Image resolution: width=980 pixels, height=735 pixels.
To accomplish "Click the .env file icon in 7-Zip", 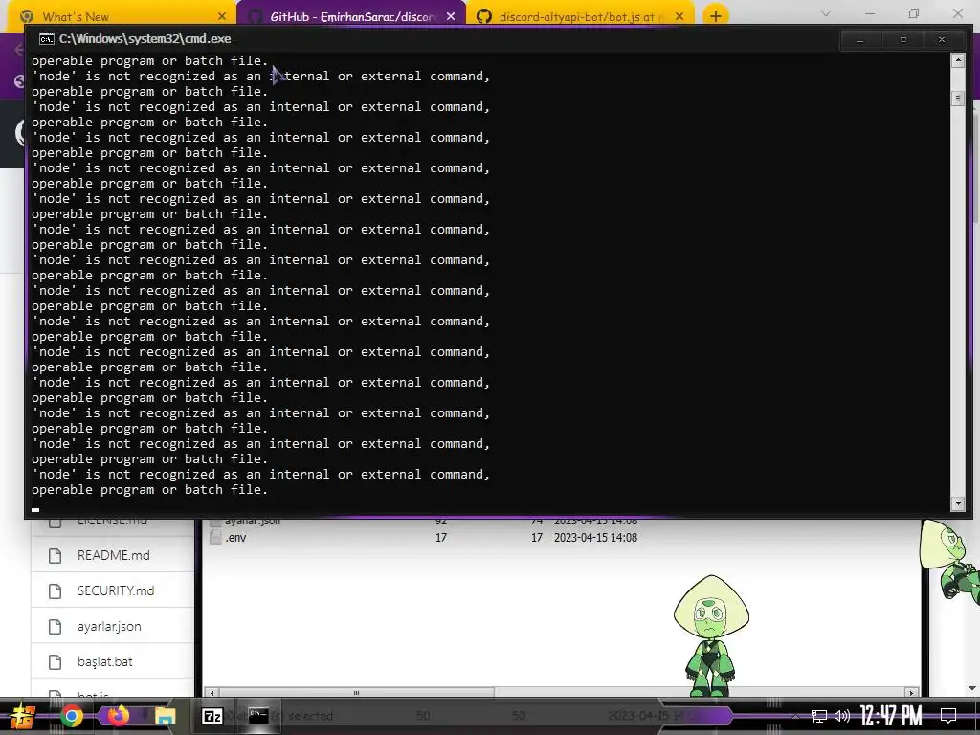I will 215,537.
